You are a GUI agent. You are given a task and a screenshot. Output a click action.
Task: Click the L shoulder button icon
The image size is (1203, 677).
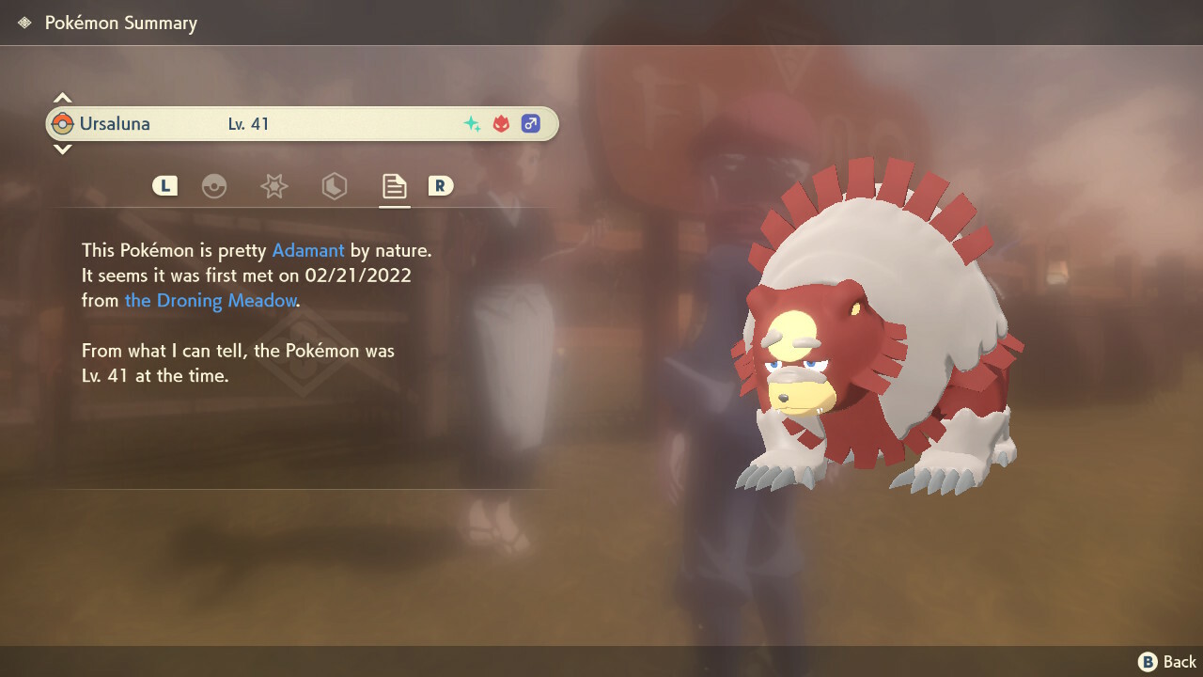tap(164, 186)
